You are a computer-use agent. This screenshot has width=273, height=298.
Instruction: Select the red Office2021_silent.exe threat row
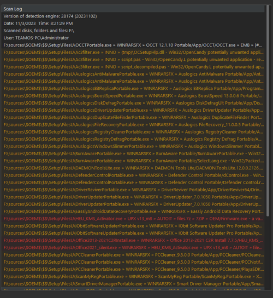[133, 247]
